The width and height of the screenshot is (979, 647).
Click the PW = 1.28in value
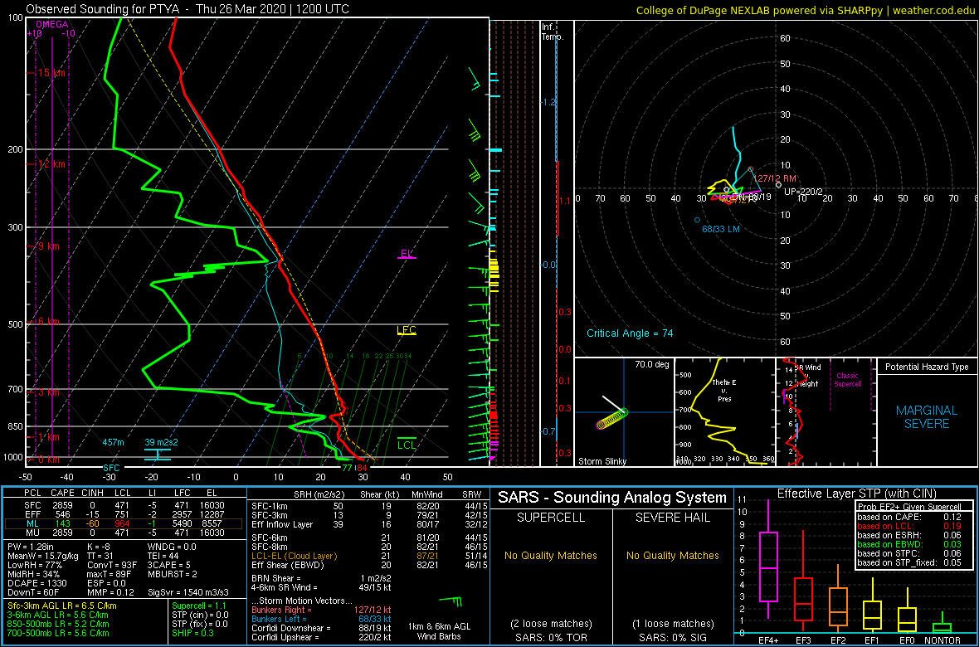point(32,547)
